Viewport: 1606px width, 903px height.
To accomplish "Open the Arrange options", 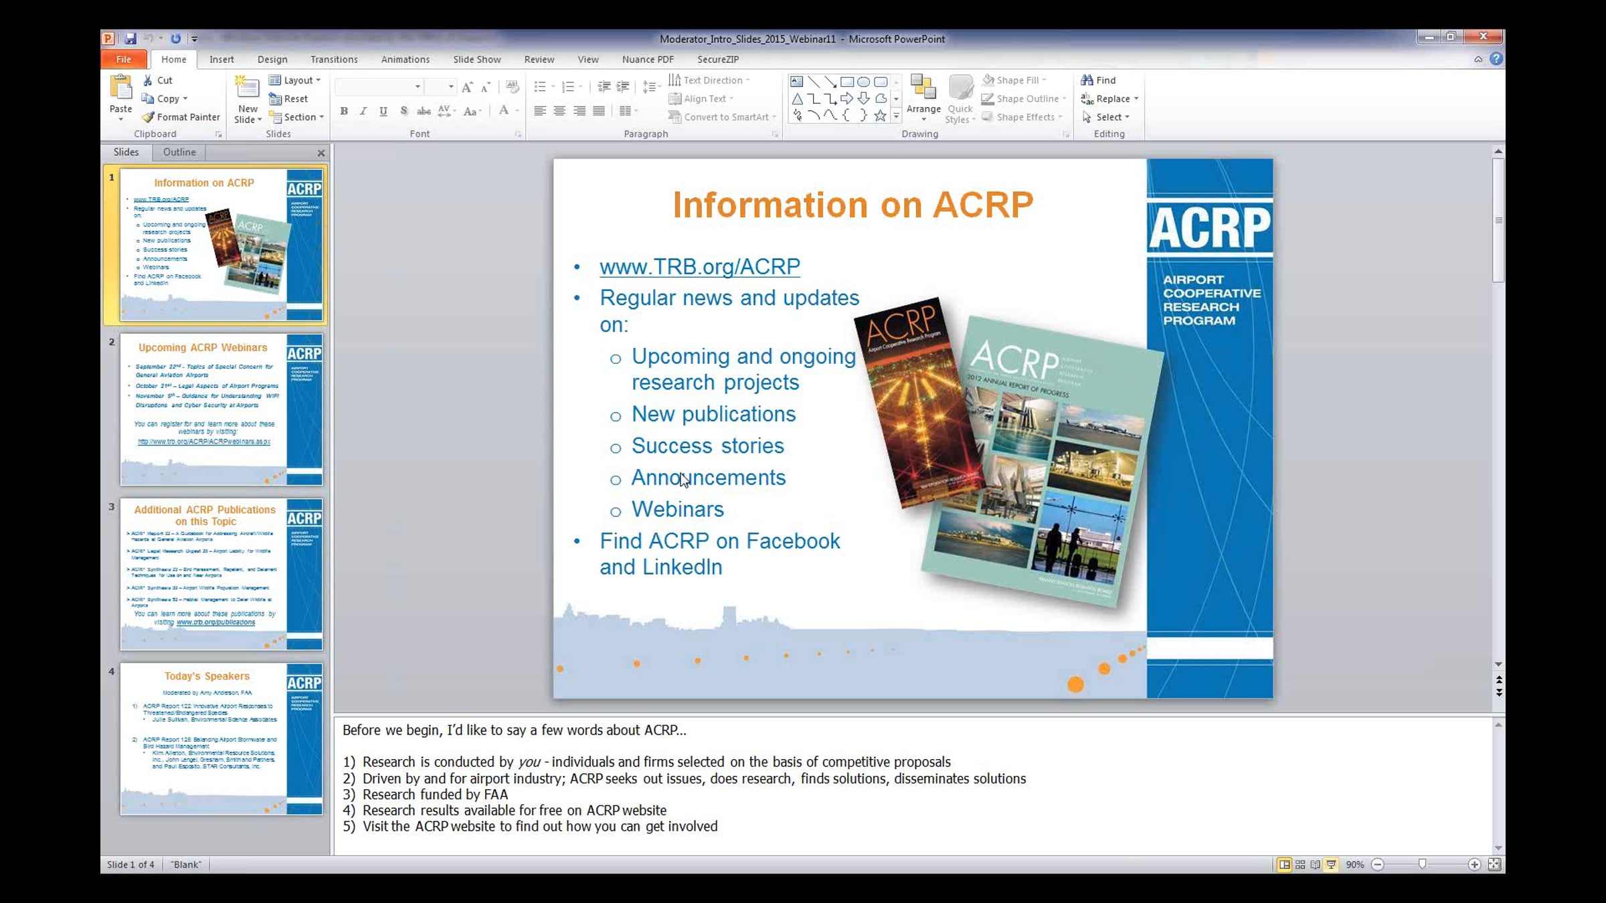I will pyautogui.click(x=923, y=99).
